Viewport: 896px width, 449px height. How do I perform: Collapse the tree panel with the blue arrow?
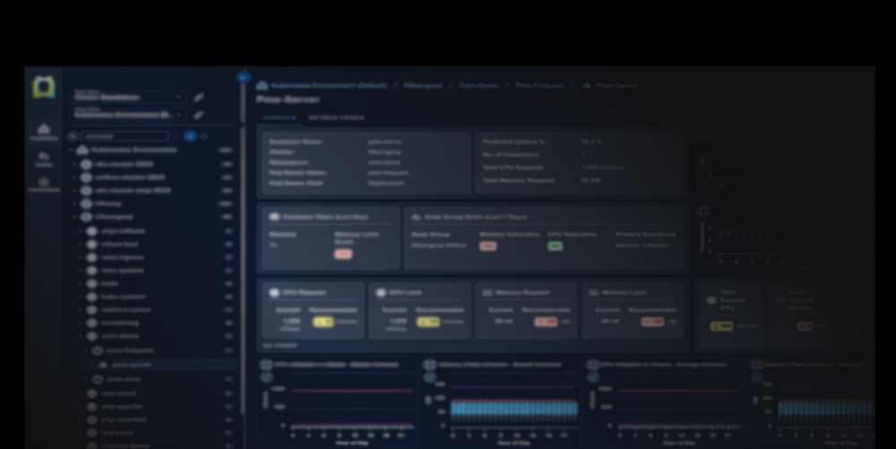[x=243, y=78]
